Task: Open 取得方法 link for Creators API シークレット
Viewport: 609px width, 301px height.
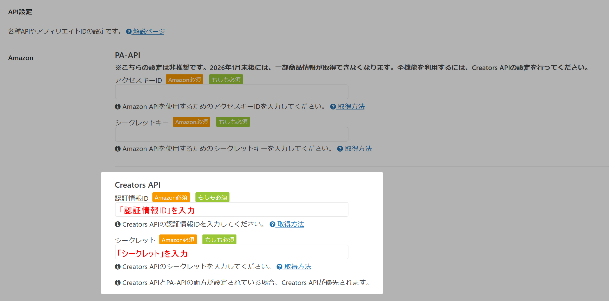Action: tap(298, 267)
